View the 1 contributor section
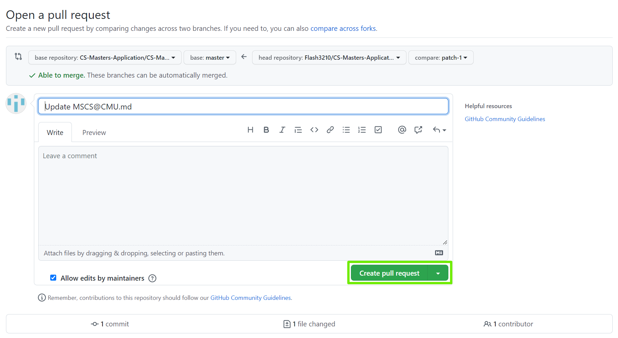The width and height of the screenshot is (618, 338). [508, 324]
